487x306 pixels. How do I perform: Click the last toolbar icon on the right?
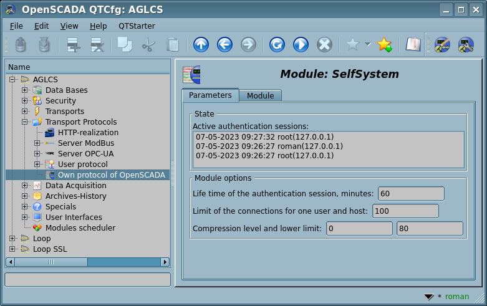466,44
